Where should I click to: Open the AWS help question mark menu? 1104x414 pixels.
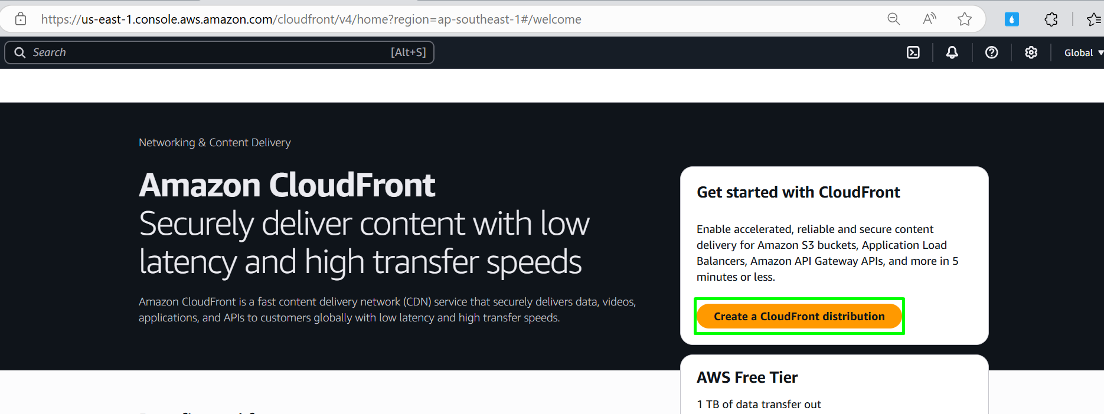click(x=991, y=52)
